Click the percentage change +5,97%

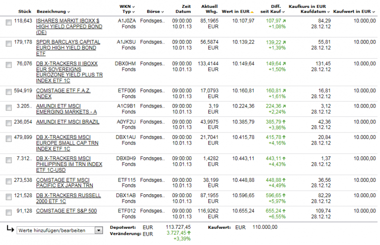pyautogui.click(x=277, y=201)
